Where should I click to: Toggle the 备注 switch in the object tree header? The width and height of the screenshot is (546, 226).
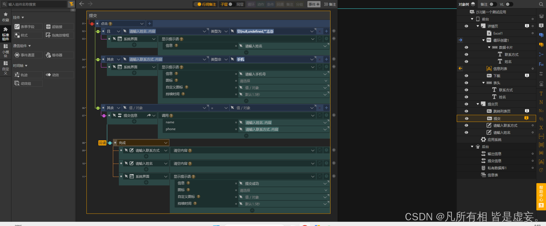493,4
